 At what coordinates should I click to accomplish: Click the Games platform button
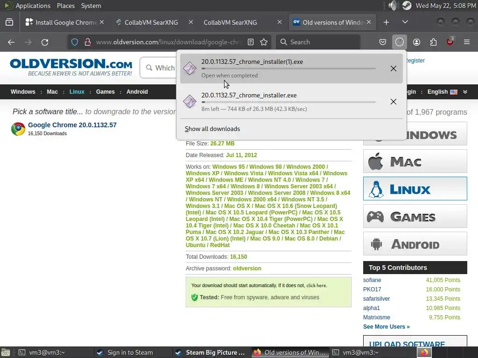tap(415, 216)
